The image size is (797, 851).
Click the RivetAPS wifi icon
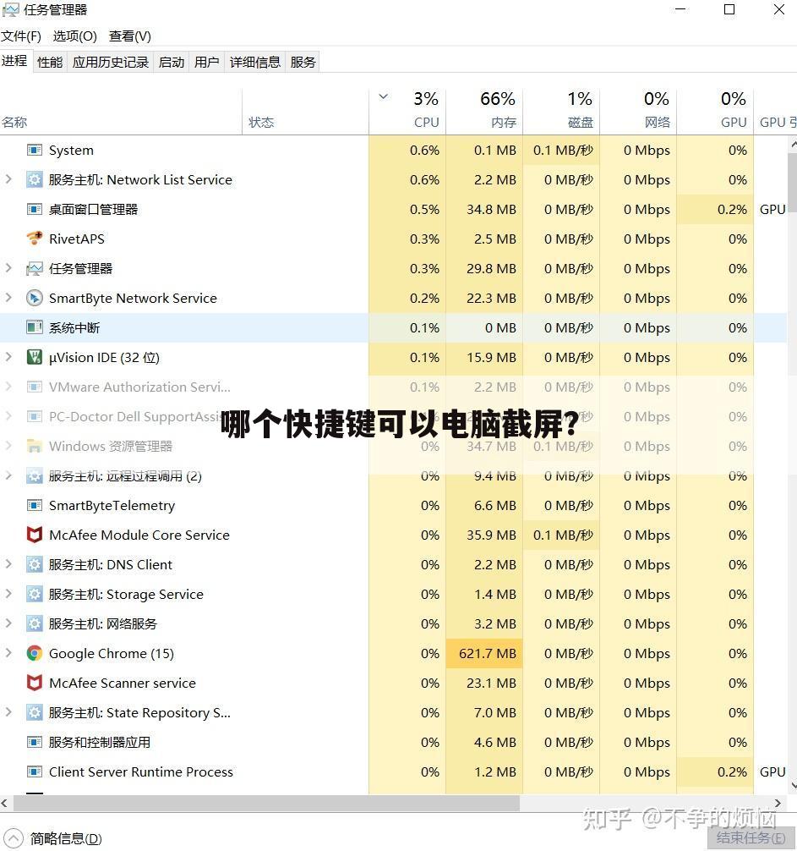(x=34, y=239)
